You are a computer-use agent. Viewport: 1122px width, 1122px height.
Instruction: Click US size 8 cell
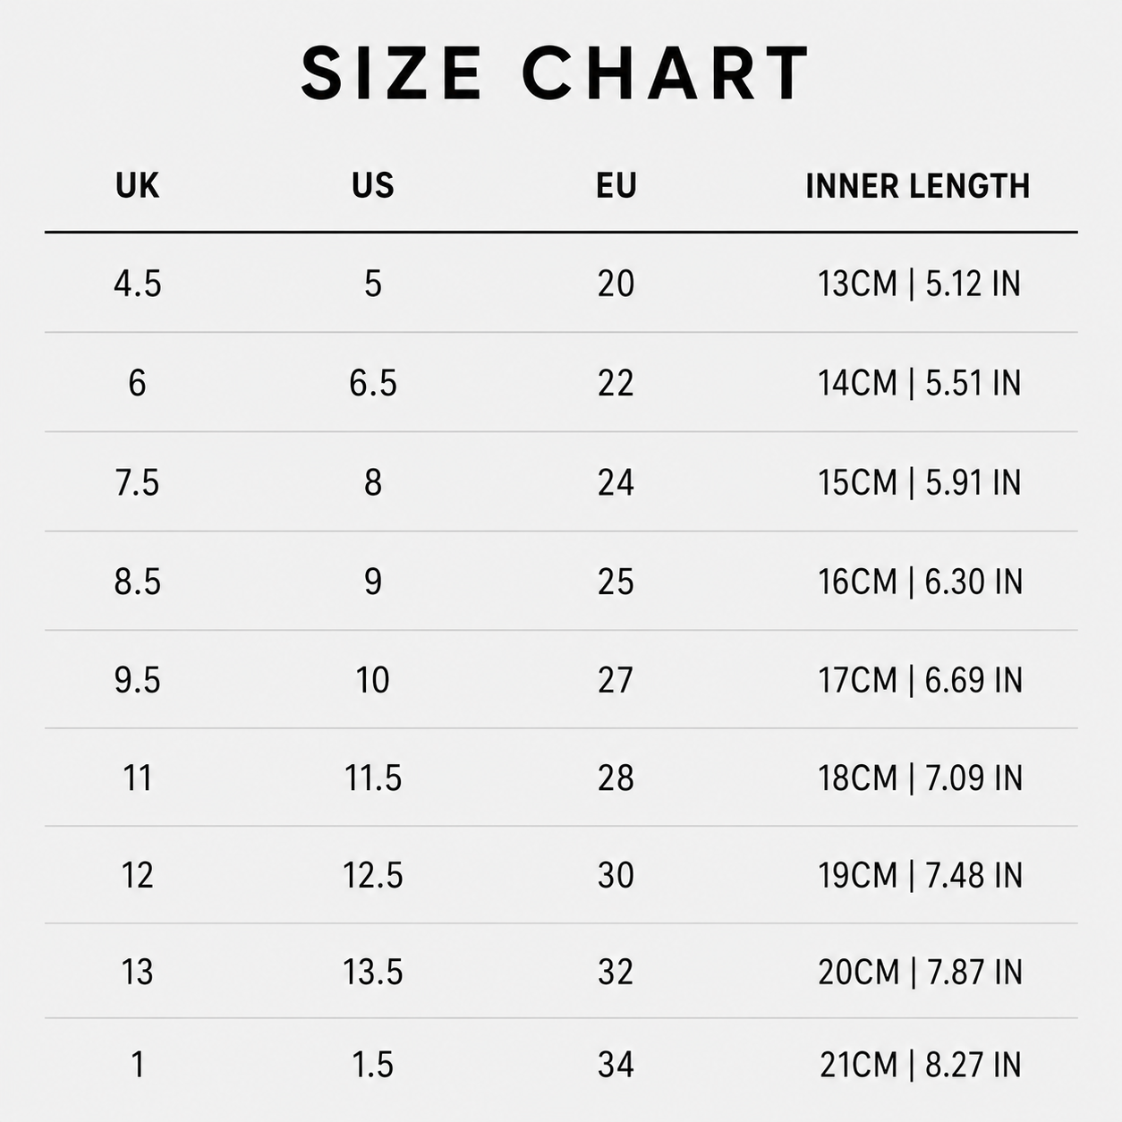tap(372, 482)
